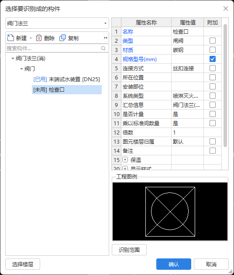Screen dimensions: 234x275
Task: Click the 材质 property name link
Action: 128,50
